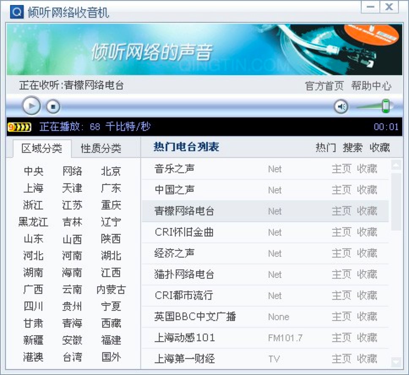Click the green volume slider handle
The width and height of the screenshot is (409, 375).
click(x=385, y=106)
